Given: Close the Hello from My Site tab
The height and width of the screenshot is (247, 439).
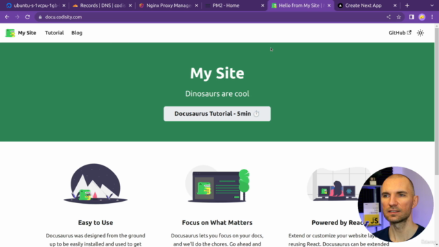Looking at the screenshot, I should tap(329, 5).
